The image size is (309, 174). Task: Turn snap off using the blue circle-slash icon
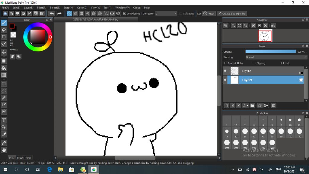pyautogui.click(x=69, y=13)
